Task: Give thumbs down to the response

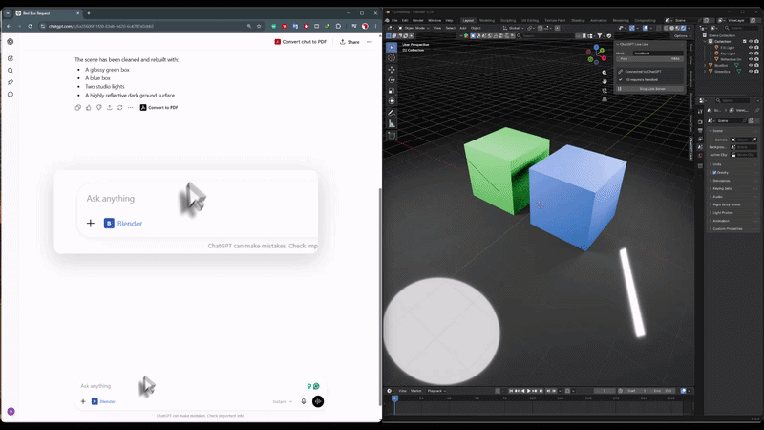Action: point(99,108)
